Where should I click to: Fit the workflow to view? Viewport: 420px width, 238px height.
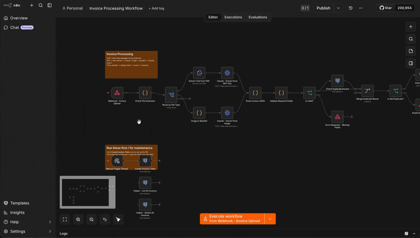point(65,220)
